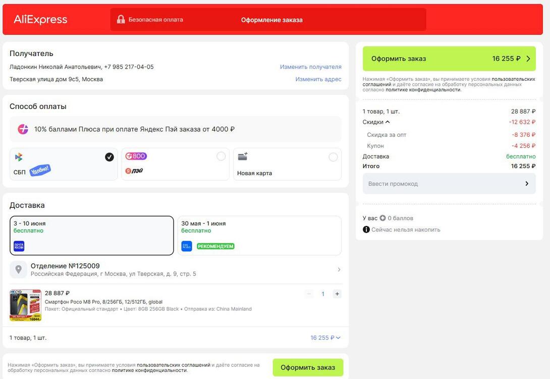Click the location pin icon for Отделение №125009
Screen dimensions: 550x379
(18, 269)
